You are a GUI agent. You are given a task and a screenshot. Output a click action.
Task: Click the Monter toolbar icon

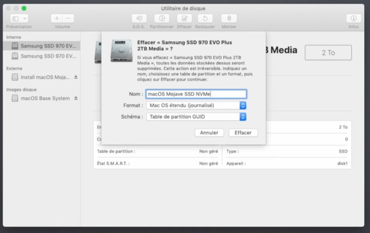coord(229,18)
